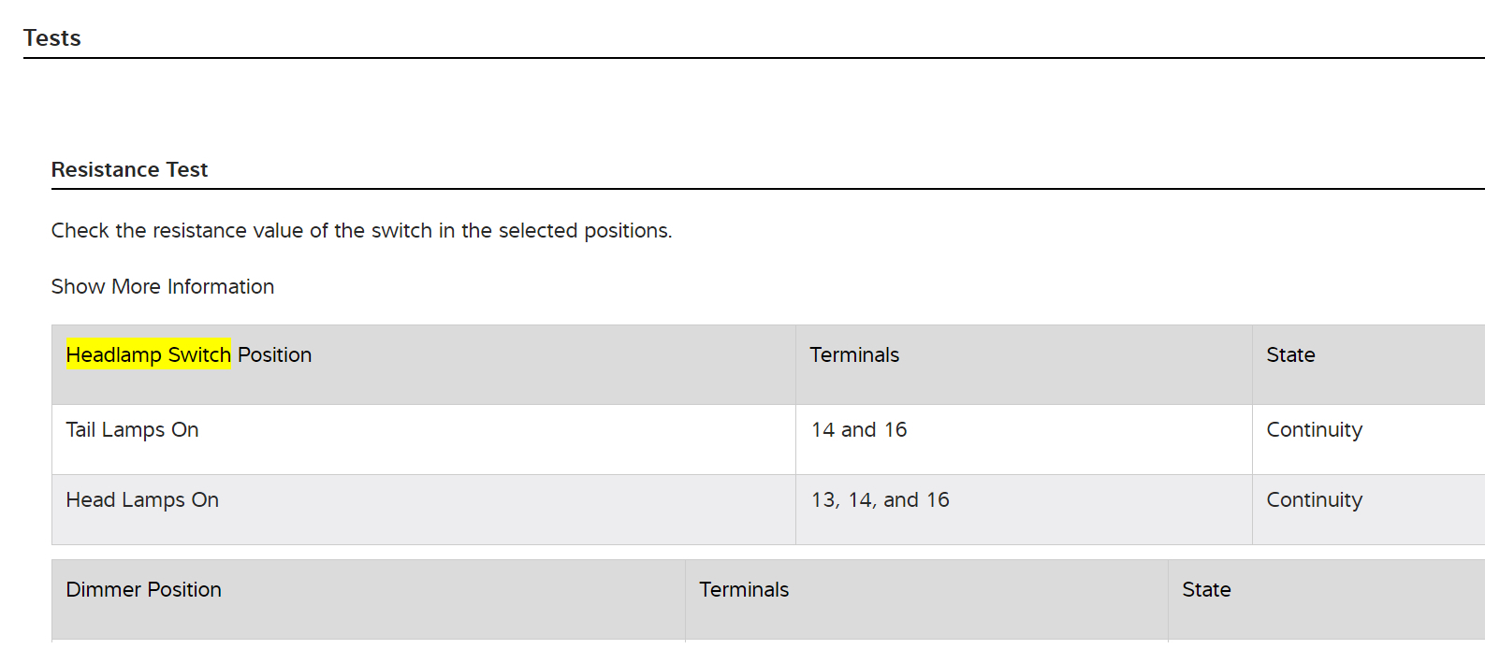Select the Resistance Test heading

click(x=129, y=170)
